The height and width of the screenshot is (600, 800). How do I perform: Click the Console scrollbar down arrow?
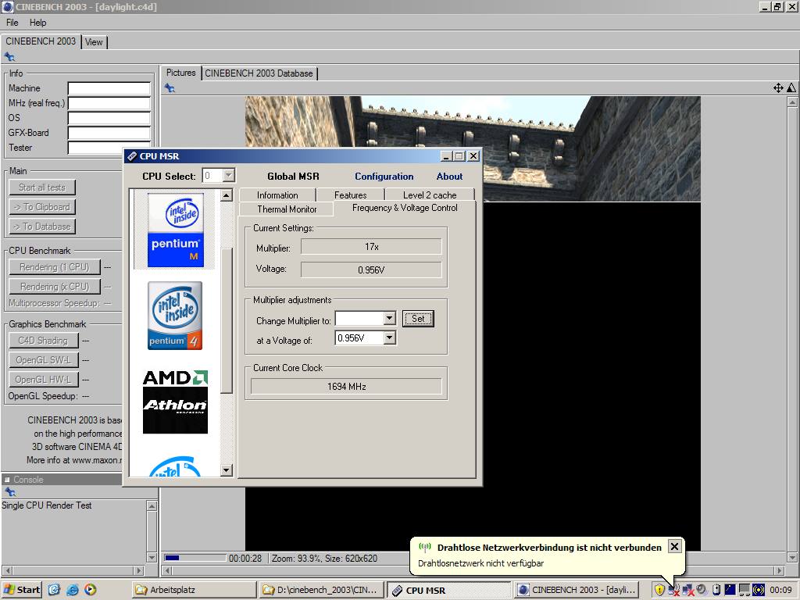[152, 556]
